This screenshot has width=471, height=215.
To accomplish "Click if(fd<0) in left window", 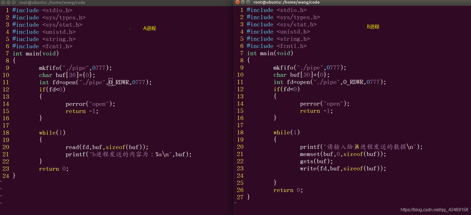I will click(x=52, y=89).
